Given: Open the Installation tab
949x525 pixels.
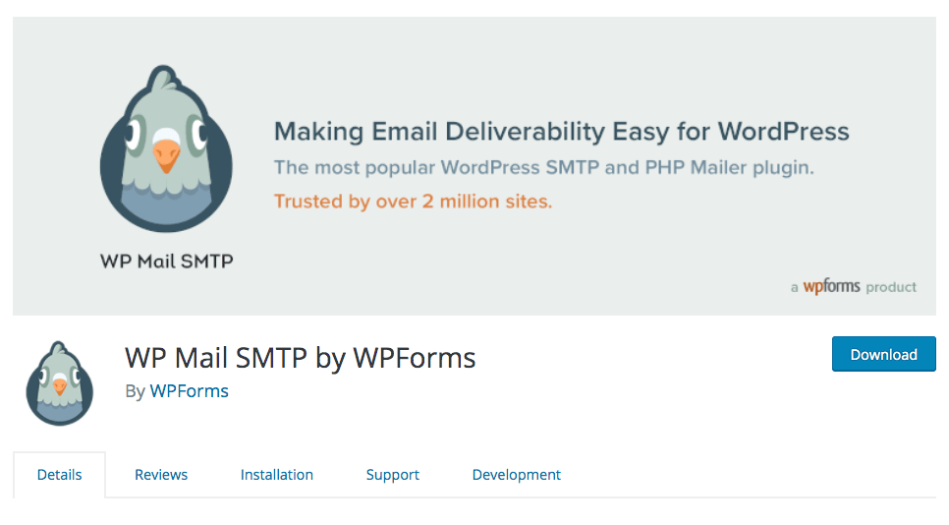Looking at the screenshot, I should [277, 475].
